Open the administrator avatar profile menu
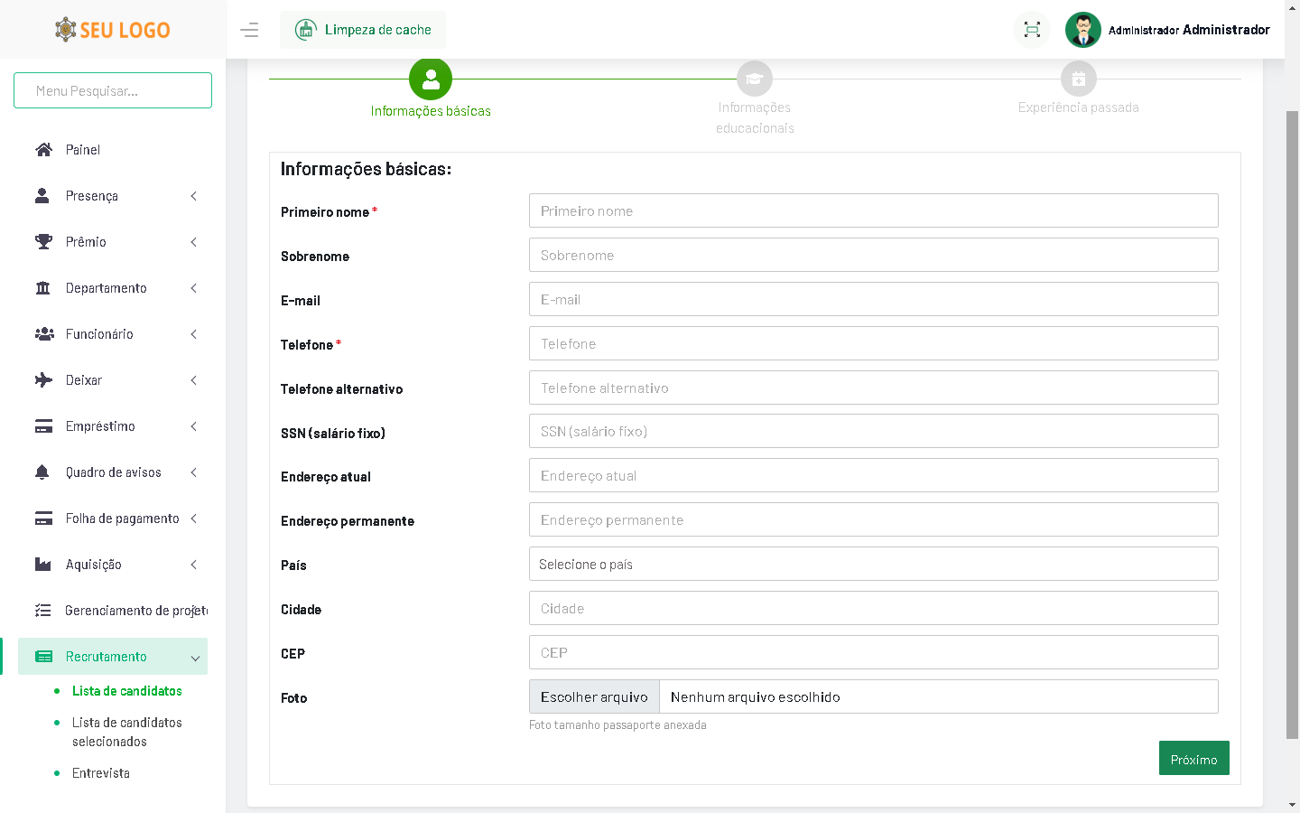 coord(1082,30)
